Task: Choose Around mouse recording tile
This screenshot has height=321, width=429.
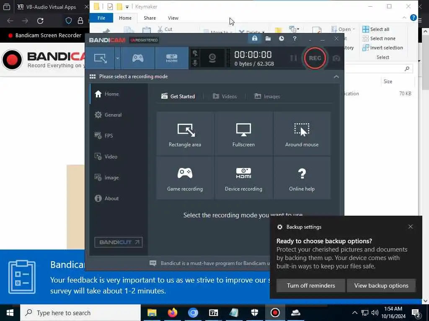Action: [302, 133]
